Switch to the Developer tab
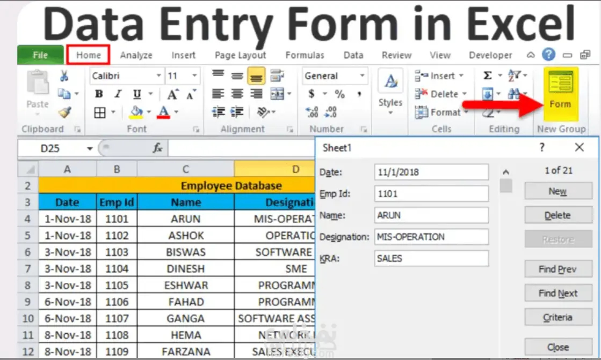The image size is (601, 360). point(490,55)
